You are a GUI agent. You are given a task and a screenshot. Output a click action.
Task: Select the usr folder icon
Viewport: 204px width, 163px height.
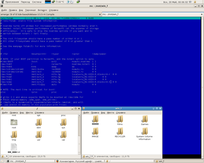[39, 134]
